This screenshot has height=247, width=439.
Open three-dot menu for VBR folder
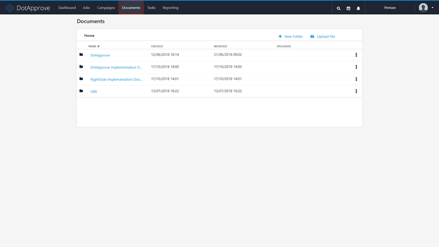click(x=356, y=91)
